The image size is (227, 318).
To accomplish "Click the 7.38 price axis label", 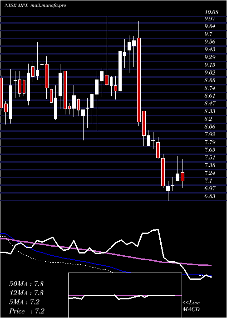I will (210, 165).
